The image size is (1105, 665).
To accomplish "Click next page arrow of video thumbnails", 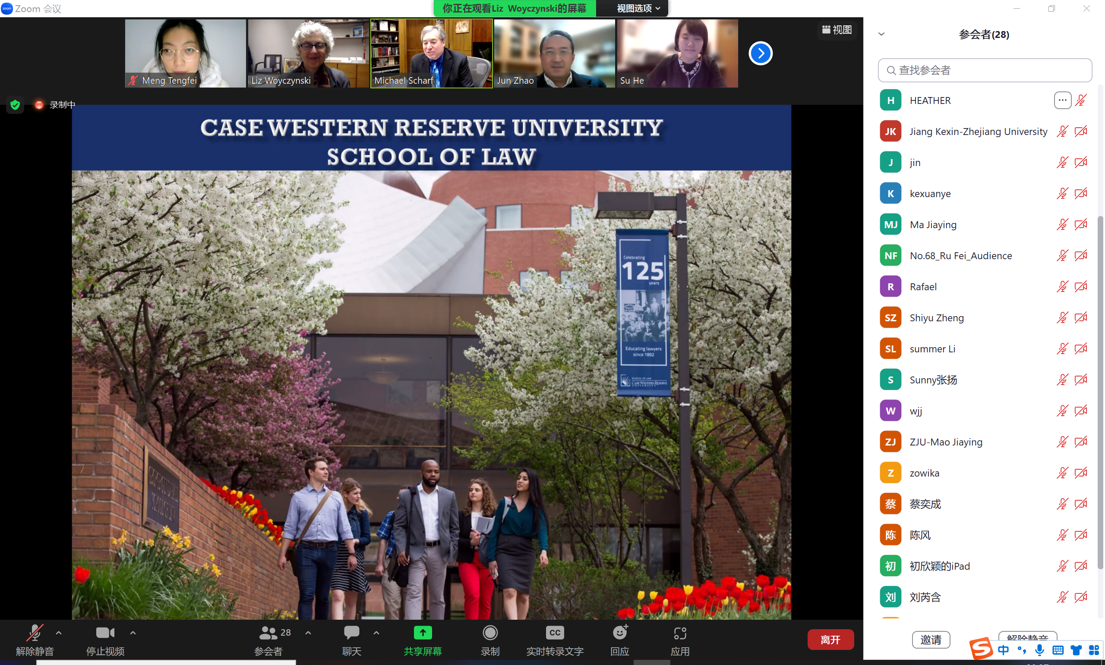I will click(761, 53).
